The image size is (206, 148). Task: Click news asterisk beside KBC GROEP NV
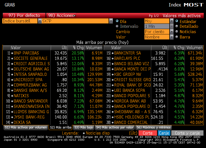pos(113,75)
